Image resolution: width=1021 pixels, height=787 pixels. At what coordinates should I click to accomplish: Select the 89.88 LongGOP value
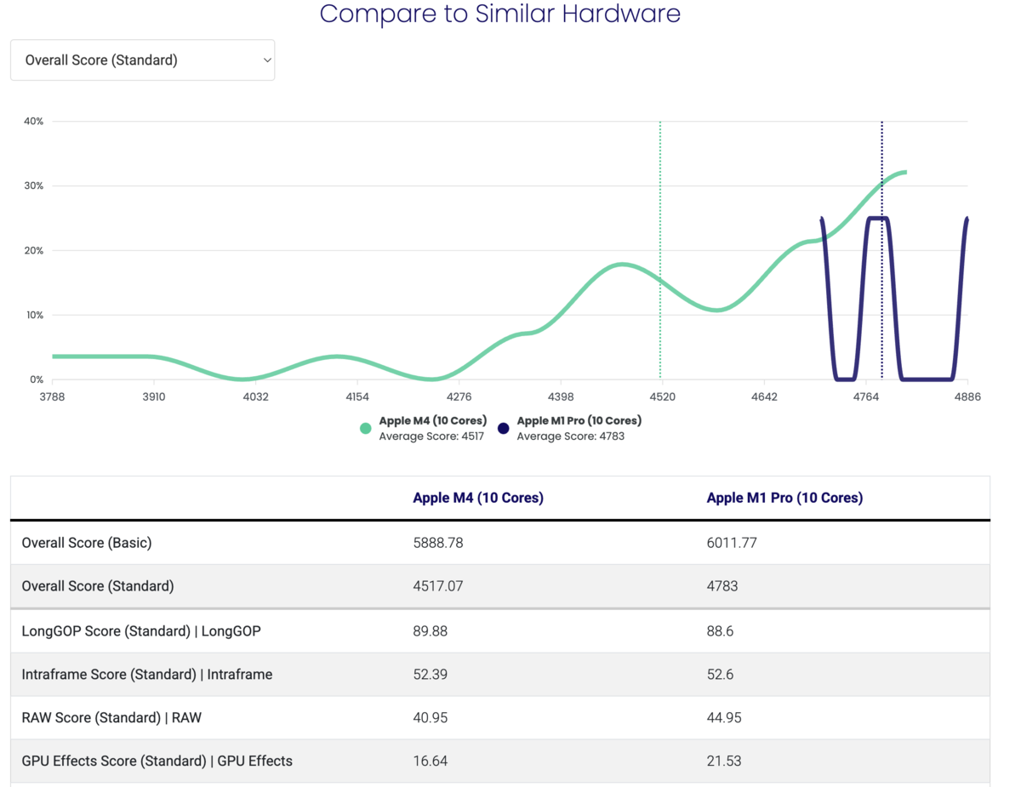click(x=431, y=631)
